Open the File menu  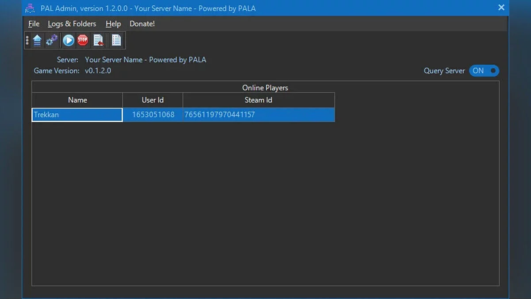(x=34, y=24)
